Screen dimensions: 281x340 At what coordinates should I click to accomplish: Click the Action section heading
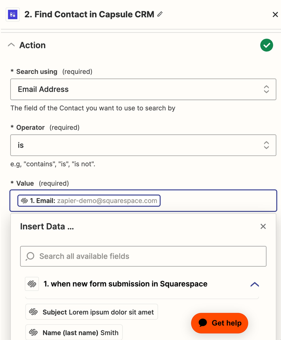pos(33,45)
